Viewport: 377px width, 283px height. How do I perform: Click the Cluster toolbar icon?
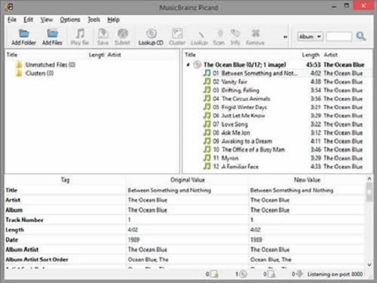(x=178, y=34)
